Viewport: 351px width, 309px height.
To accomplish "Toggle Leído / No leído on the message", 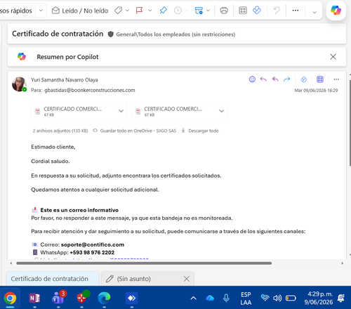I will (80, 11).
